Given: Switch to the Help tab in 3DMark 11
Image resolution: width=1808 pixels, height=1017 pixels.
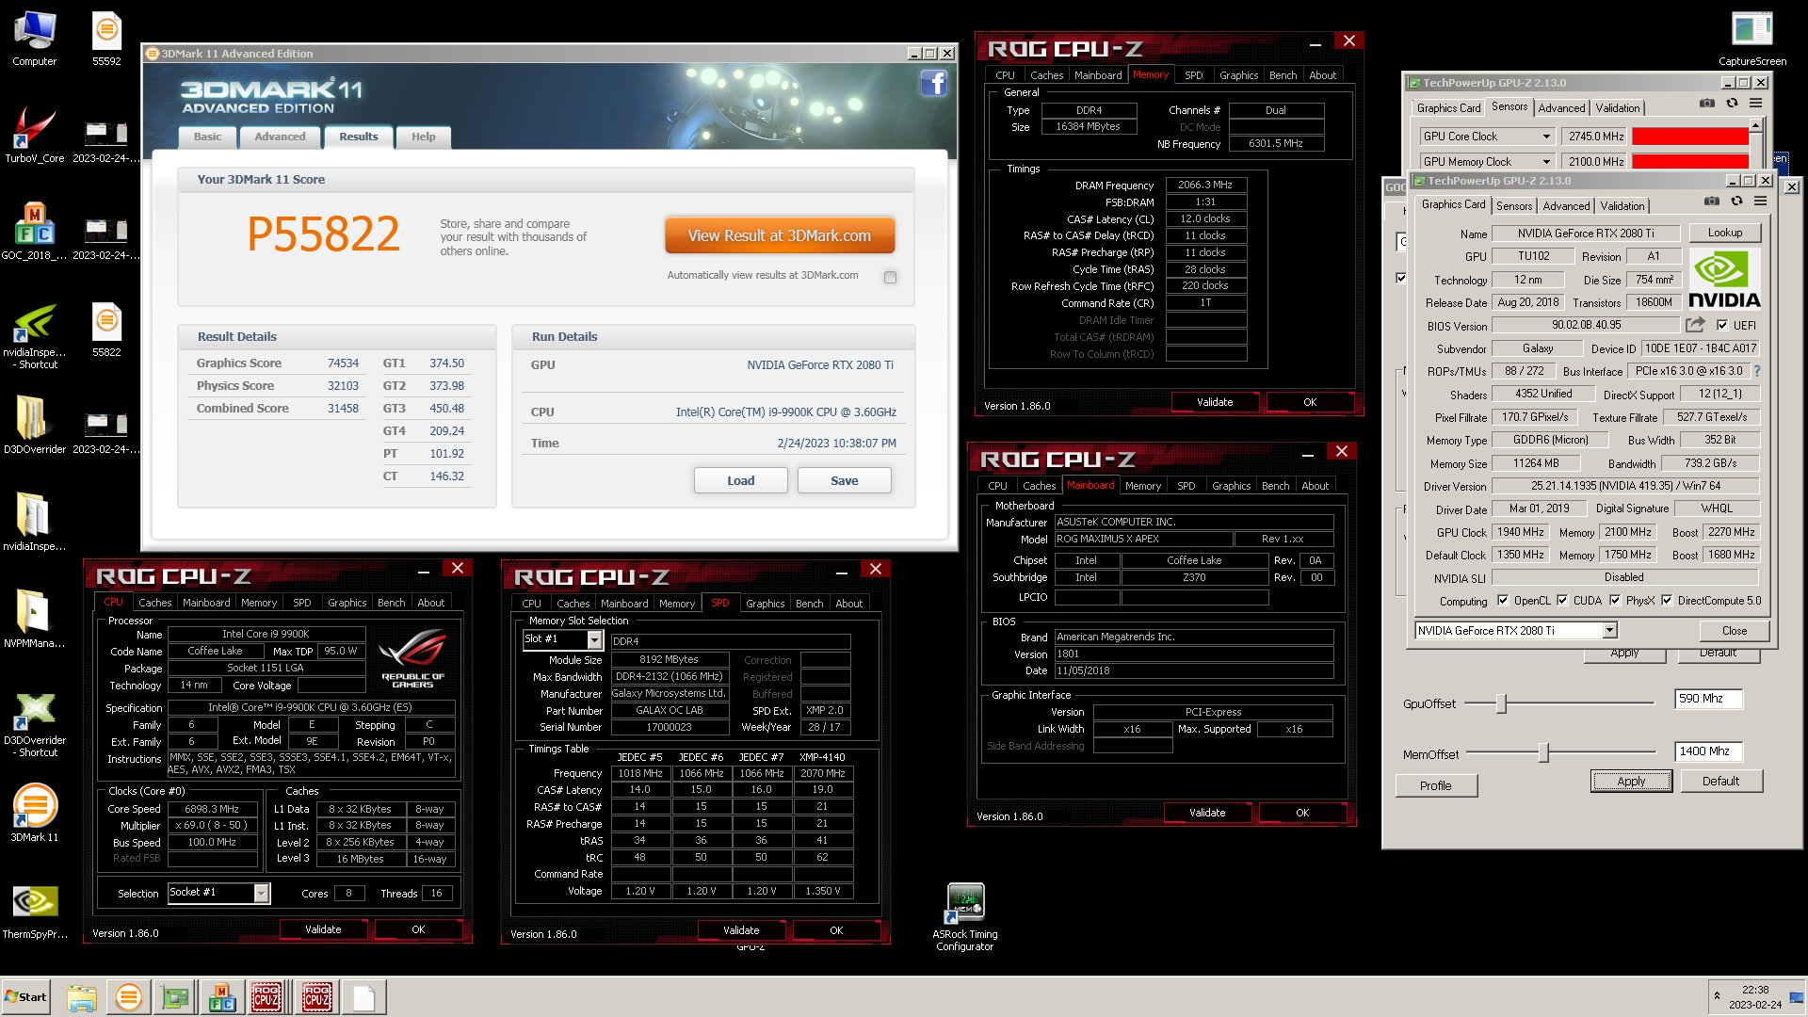Looking at the screenshot, I should [x=424, y=137].
